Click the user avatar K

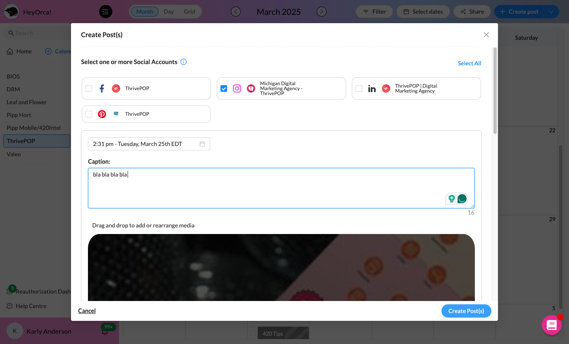tap(15, 331)
